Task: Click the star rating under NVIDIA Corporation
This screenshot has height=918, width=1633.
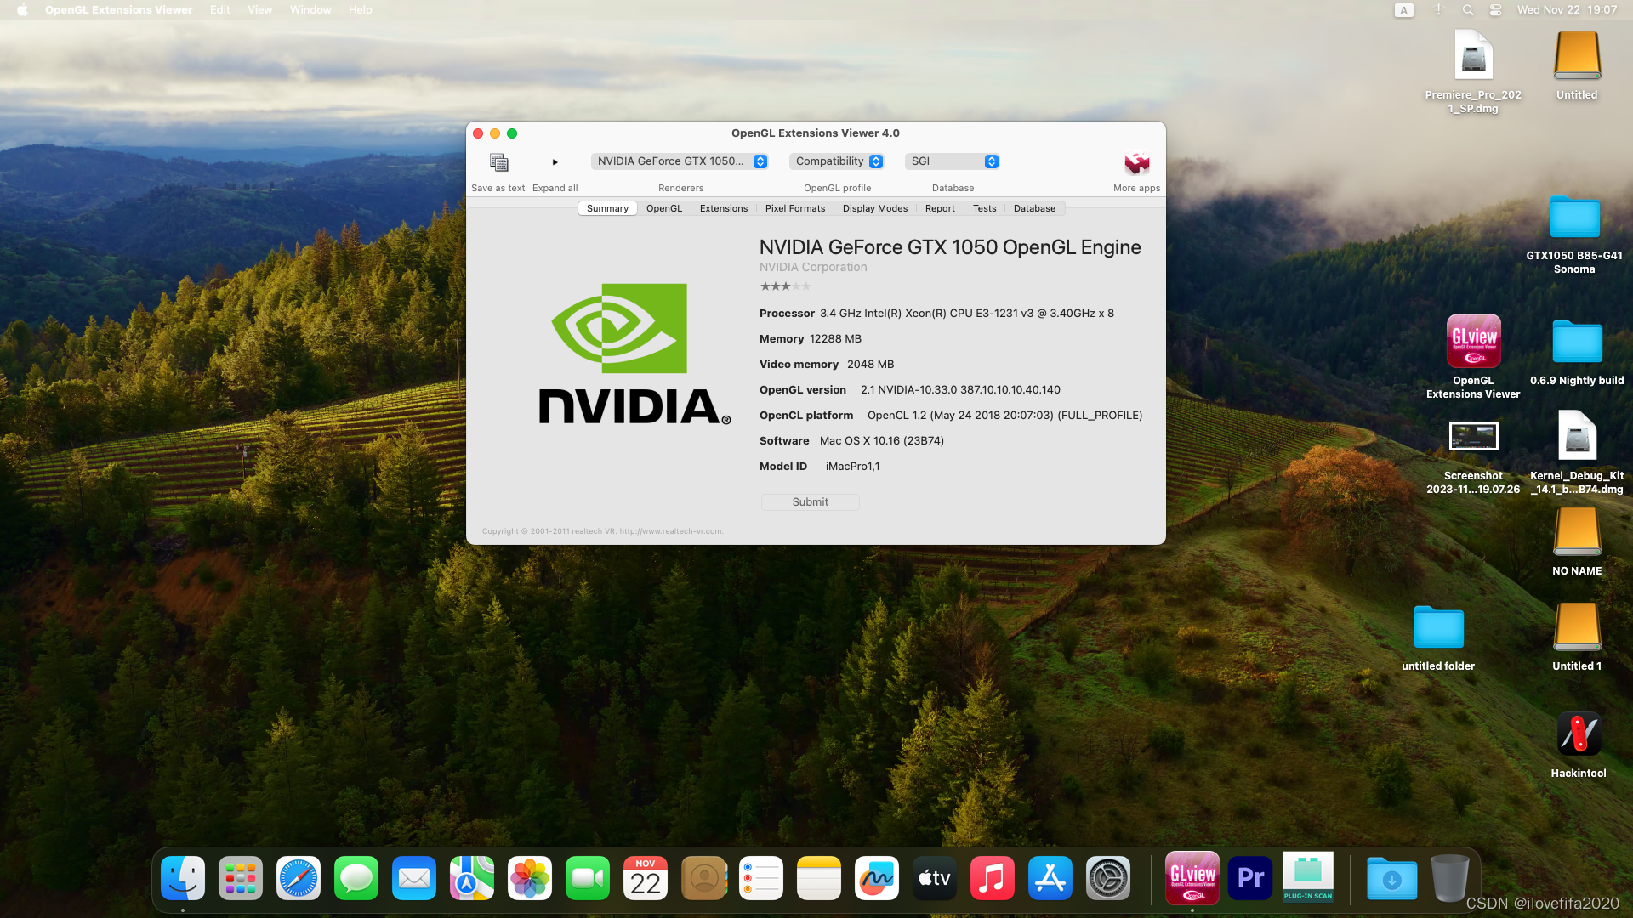Action: [x=785, y=286]
